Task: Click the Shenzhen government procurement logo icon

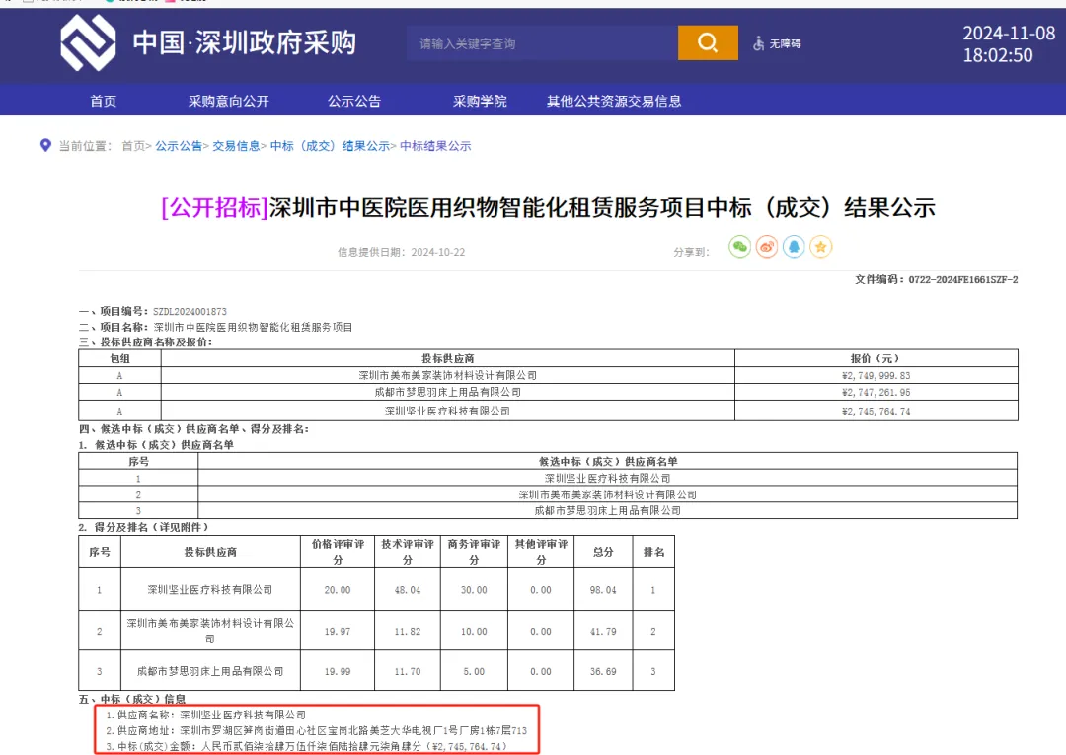Action: pos(88,43)
